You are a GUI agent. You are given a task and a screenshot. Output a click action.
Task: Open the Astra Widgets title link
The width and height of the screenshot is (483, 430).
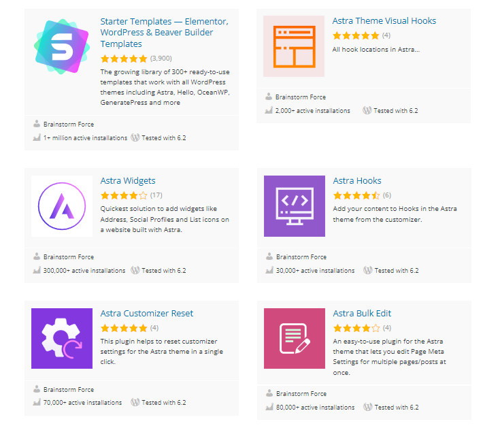pos(128,180)
